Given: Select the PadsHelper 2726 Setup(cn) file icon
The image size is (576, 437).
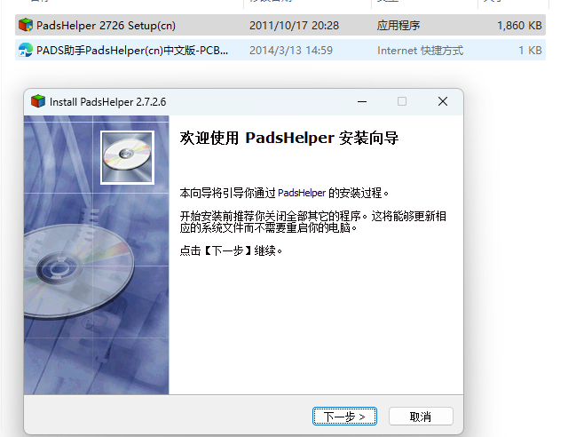Looking at the screenshot, I should 26,25.
